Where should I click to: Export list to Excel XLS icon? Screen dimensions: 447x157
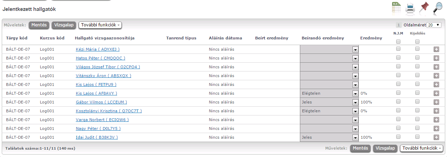[x=397, y=8]
